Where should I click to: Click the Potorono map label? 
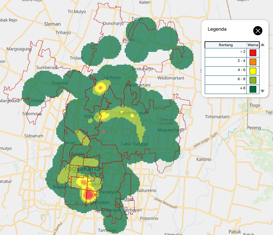pos(149,218)
